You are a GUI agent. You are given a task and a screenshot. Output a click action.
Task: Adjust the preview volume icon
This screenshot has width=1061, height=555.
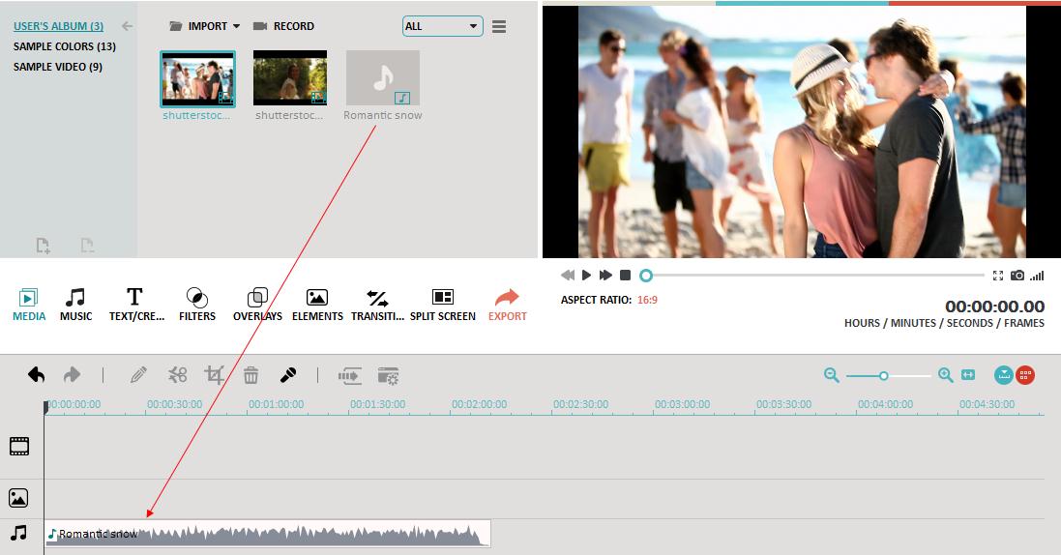(x=1037, y=276)
